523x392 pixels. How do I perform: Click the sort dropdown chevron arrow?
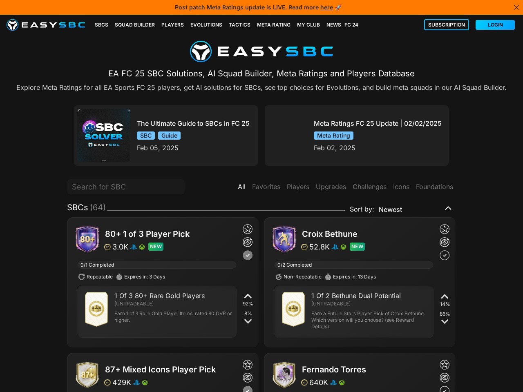point(448,208)
